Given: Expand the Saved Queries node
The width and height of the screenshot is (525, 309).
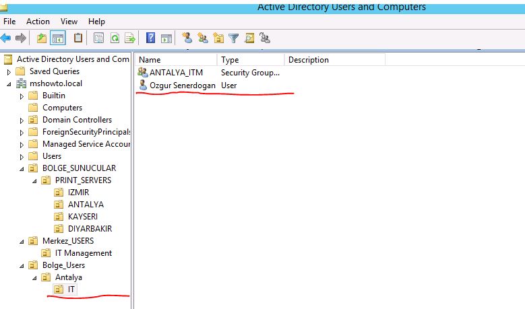Looking at the screenshot, I should [x=9, y=72].
